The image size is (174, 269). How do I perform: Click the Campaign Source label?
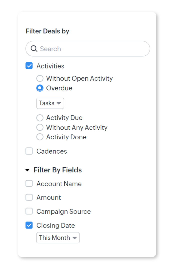[63, 212]
